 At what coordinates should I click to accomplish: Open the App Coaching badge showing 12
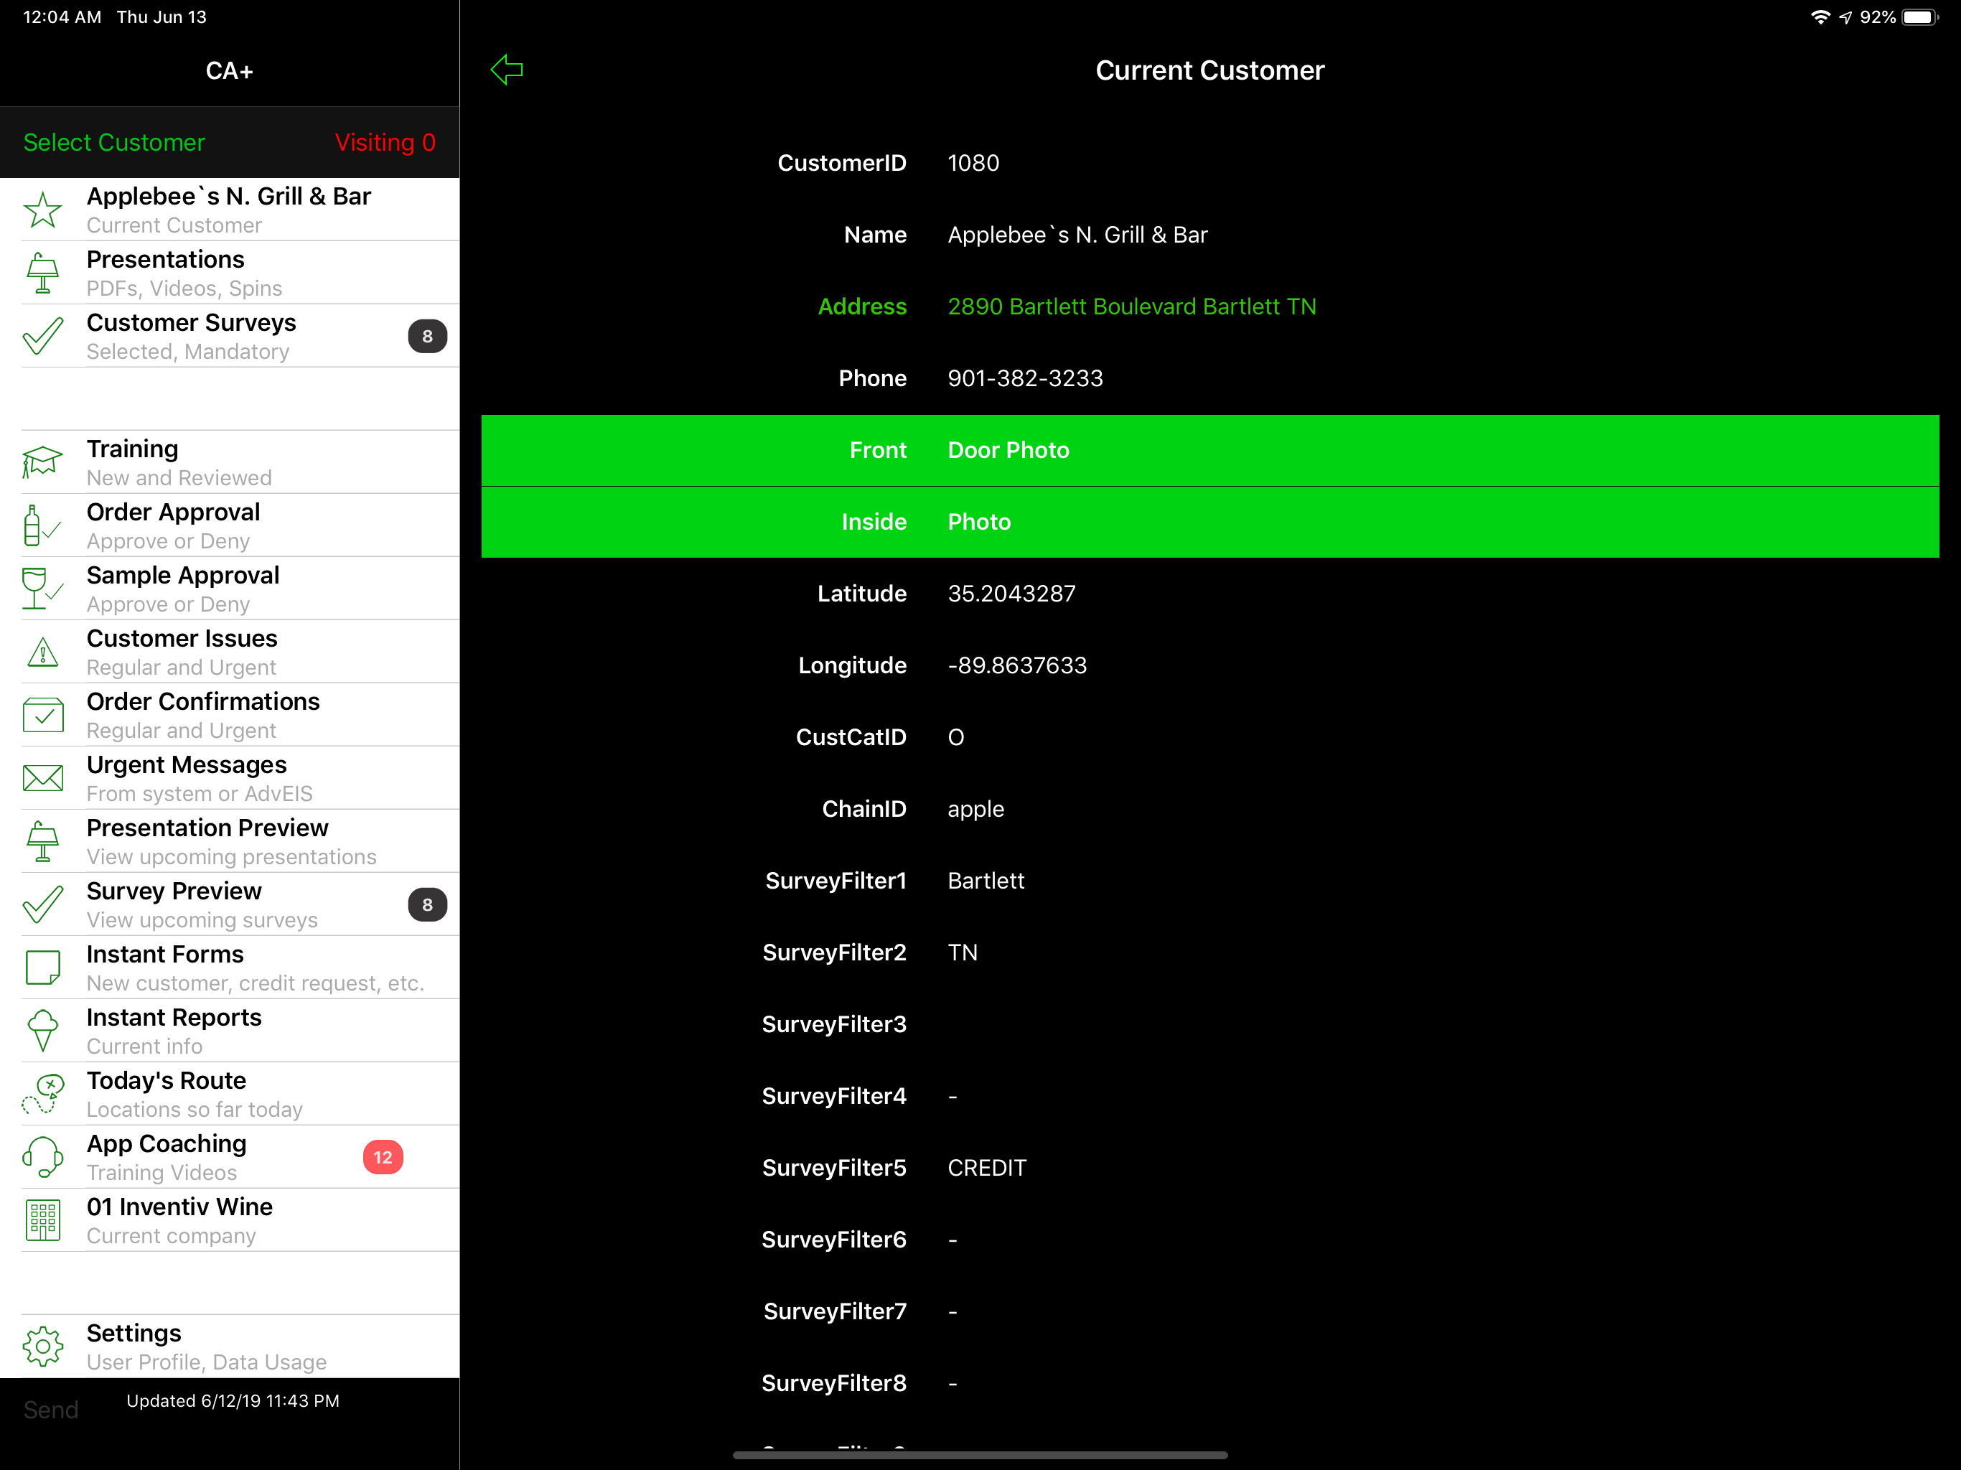click(x=383, y=1157)
